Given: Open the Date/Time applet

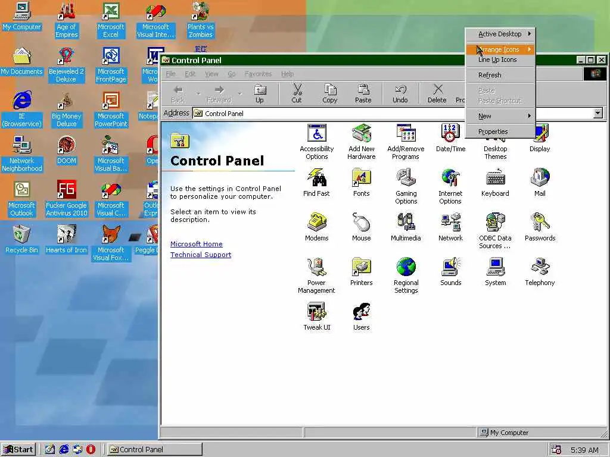Looking at the screenshot, I should 450,138.
